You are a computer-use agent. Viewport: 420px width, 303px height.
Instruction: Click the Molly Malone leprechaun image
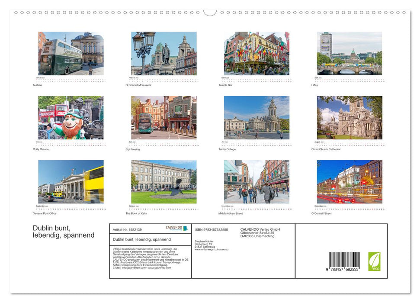(x=71, y=118)
